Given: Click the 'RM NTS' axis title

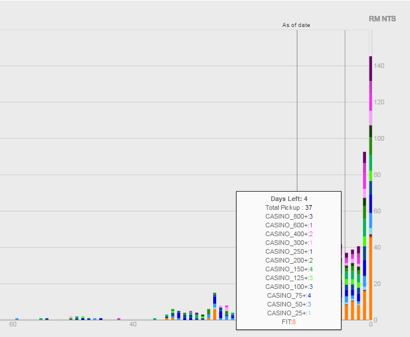Looking at the screenshot, I should click(382, 19).
